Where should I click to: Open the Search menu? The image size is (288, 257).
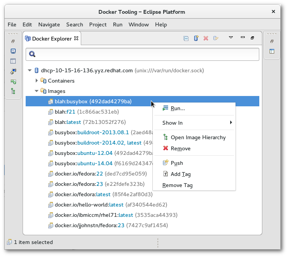(x=75, y=24)
